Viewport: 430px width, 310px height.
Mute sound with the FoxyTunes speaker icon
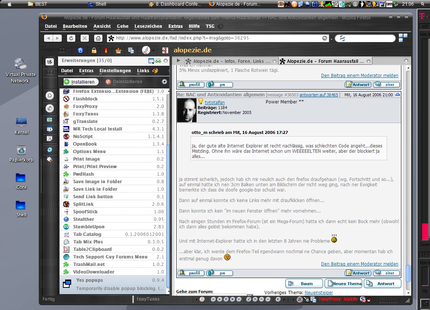click(x=278, y=299)
